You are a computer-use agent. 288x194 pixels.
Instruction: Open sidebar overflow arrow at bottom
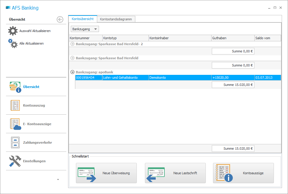click(x=58, y=180)
